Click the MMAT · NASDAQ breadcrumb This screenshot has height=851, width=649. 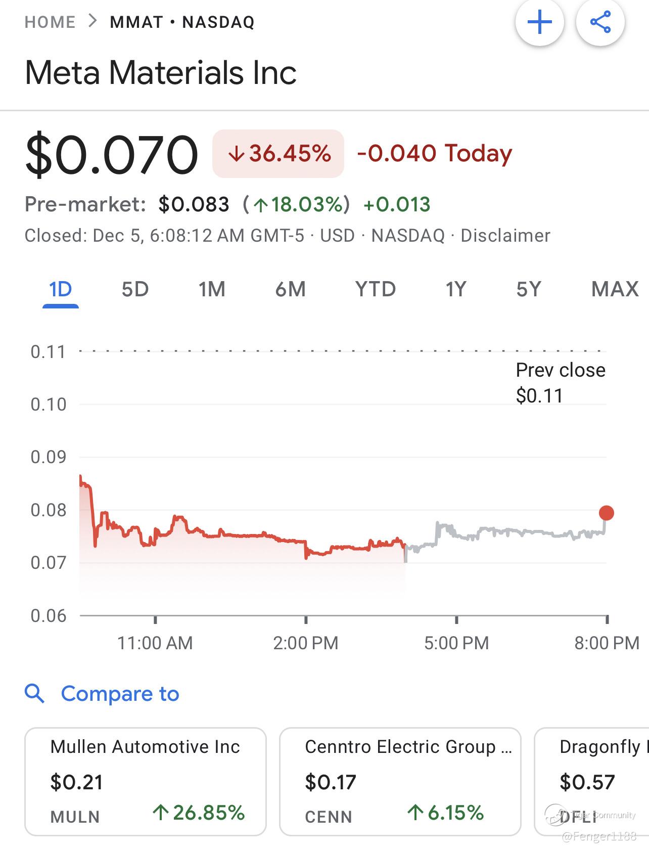(182, 22)
